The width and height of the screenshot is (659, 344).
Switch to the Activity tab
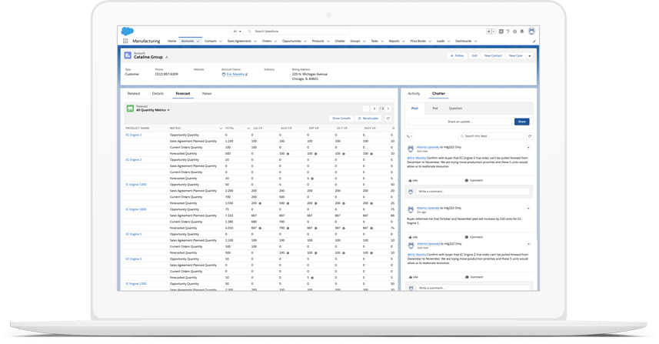pyautogui.click(x=414, y=93)
